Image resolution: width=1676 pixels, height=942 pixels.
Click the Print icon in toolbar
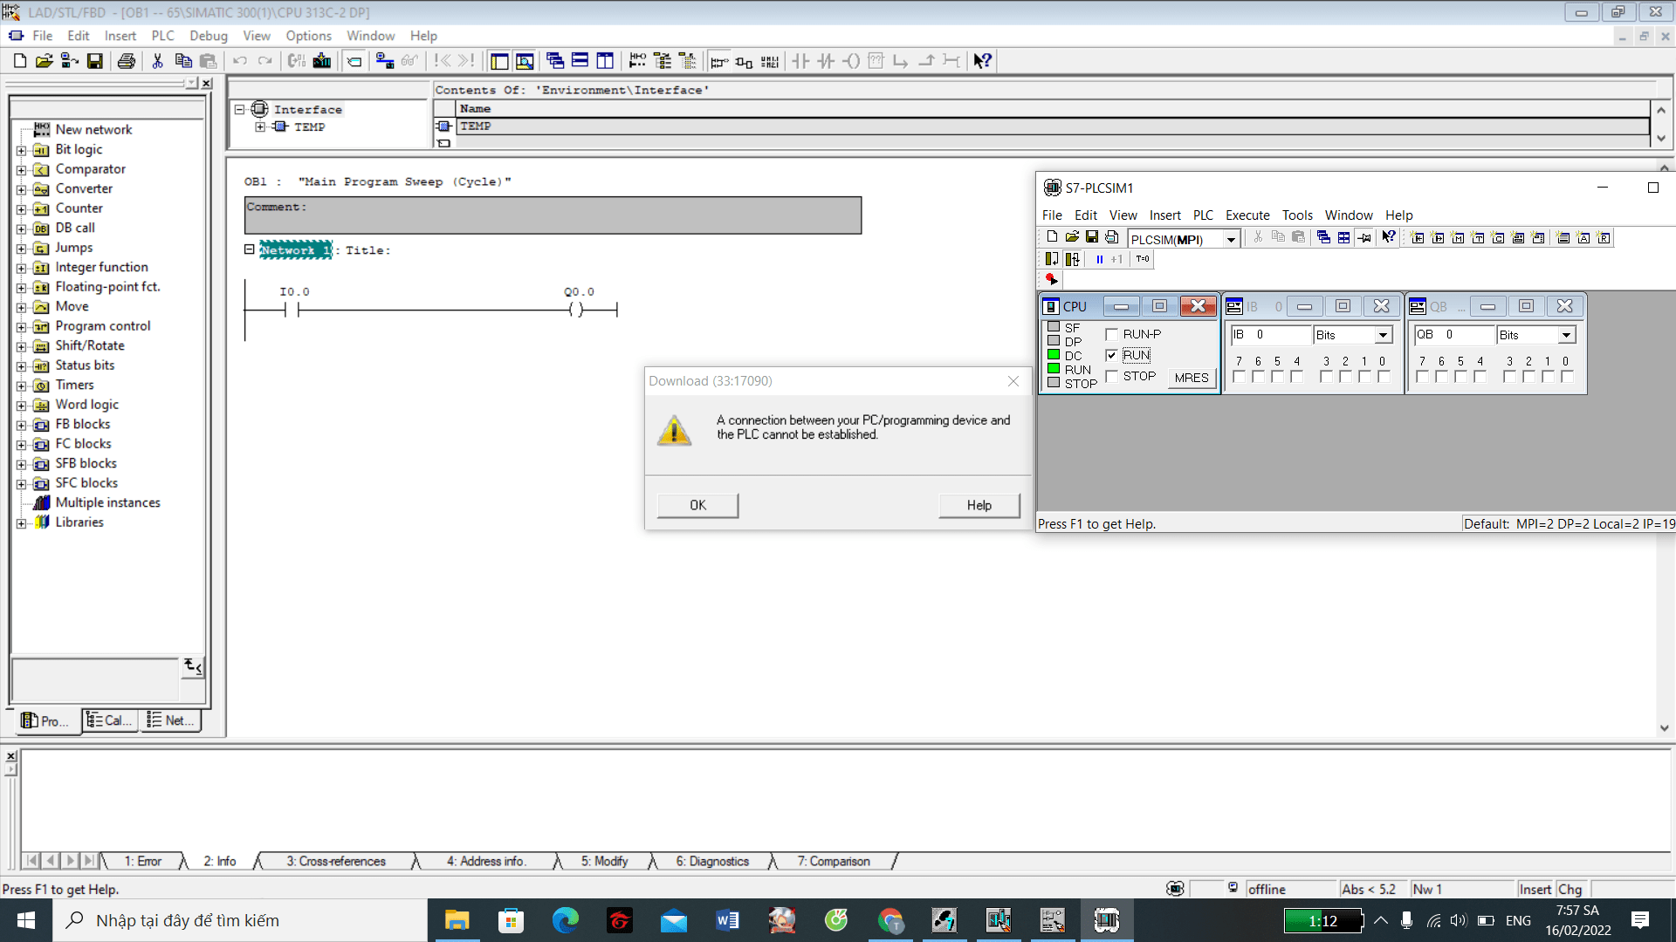pos(127,61)
